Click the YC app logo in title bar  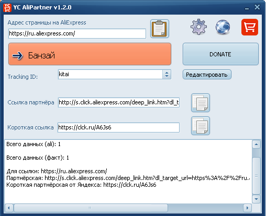point(7,8)
